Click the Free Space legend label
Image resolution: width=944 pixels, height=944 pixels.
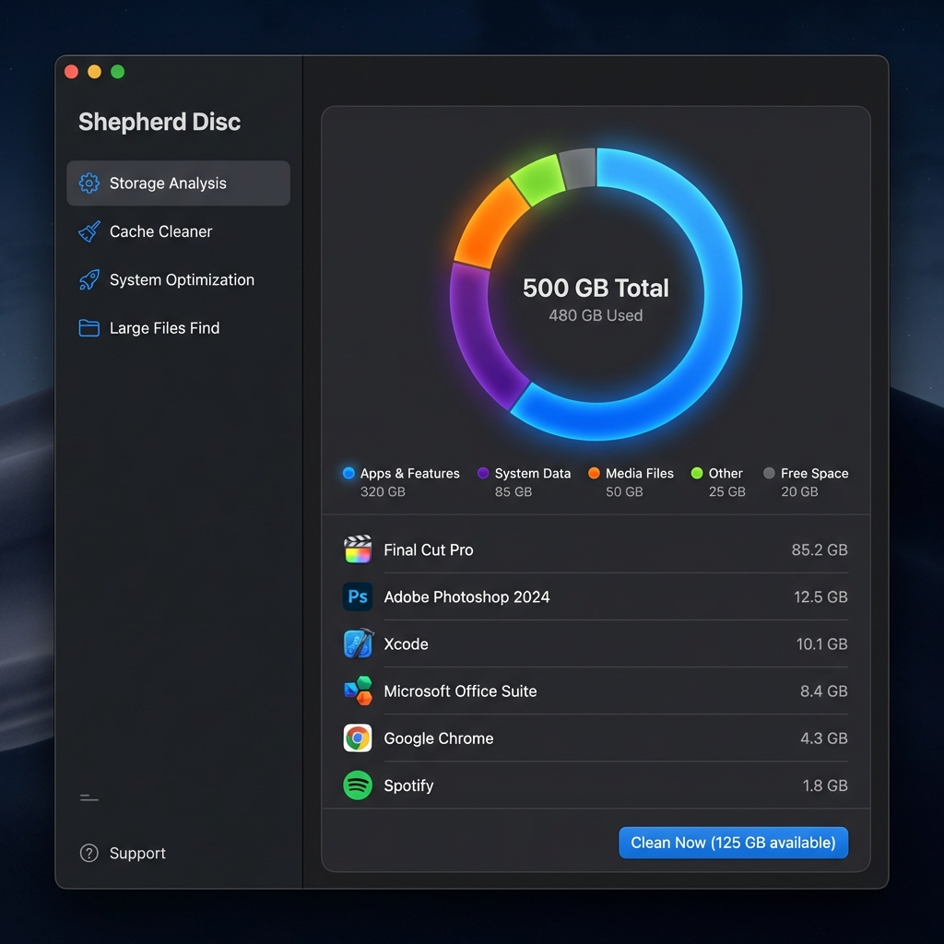point(815,473)
